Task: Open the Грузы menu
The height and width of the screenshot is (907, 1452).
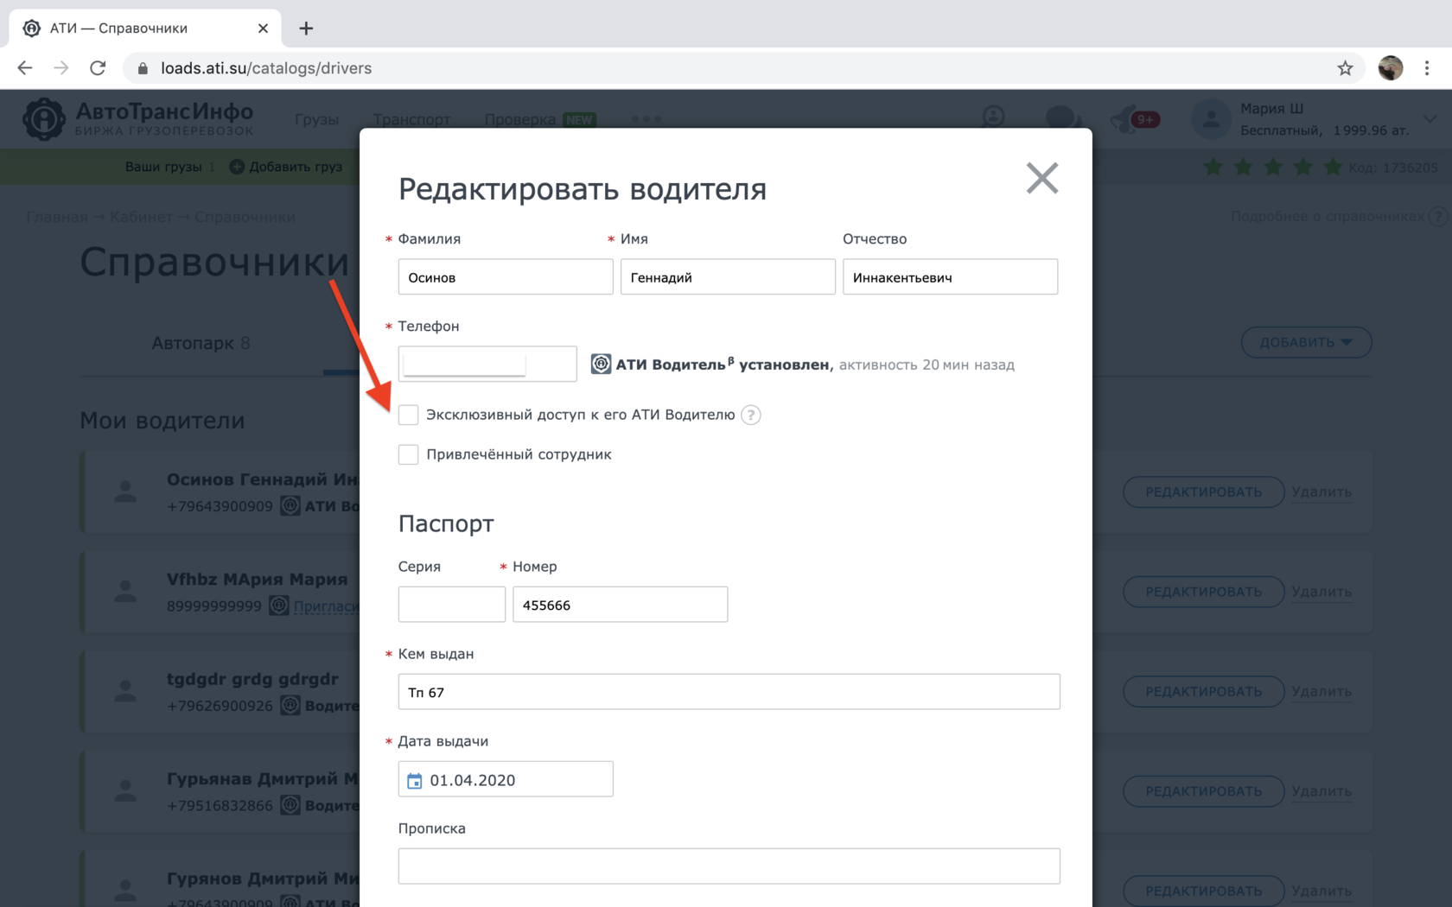Action: (316, 119)
